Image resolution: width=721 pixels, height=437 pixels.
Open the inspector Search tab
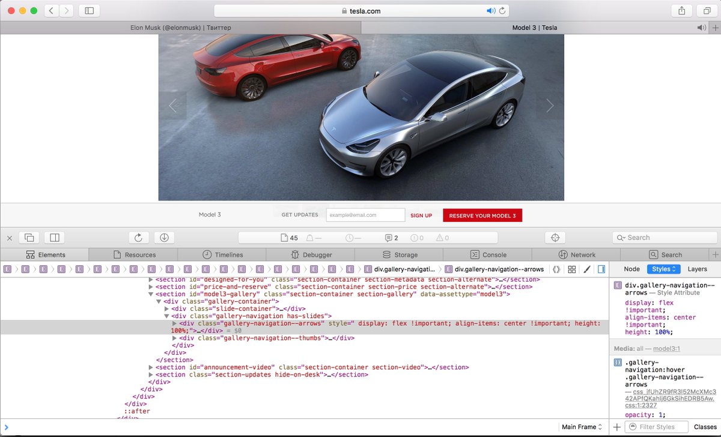[666, 255]
